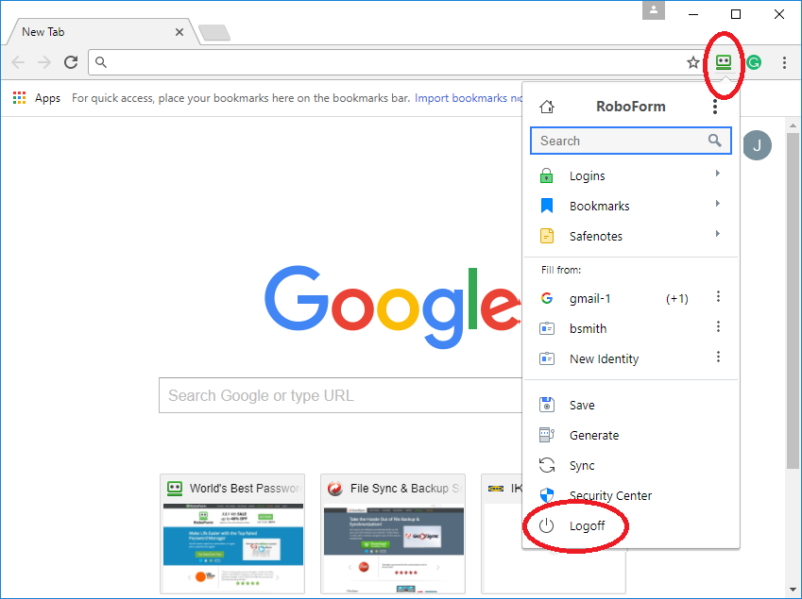Open the gmail-1 options menu

(x=718, y=297)
